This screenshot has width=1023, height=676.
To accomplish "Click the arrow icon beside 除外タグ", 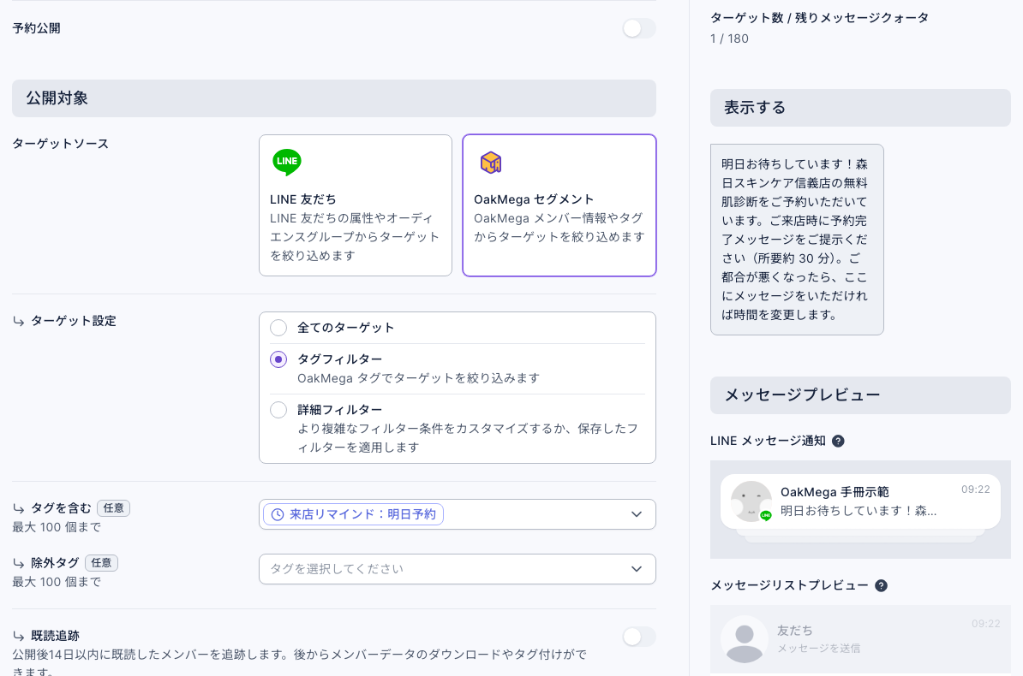I will point(19,563).
